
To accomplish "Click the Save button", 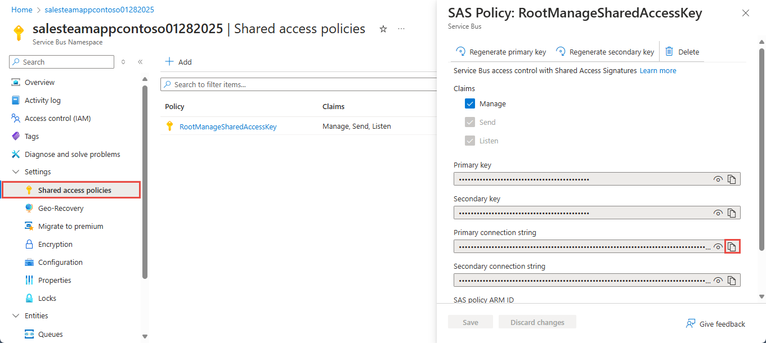I will tap(471, 322).
